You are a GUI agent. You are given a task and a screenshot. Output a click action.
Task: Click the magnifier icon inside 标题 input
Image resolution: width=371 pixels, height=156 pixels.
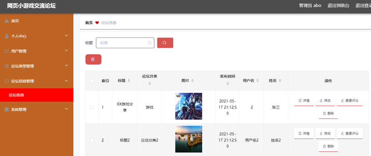coord(150,43)
